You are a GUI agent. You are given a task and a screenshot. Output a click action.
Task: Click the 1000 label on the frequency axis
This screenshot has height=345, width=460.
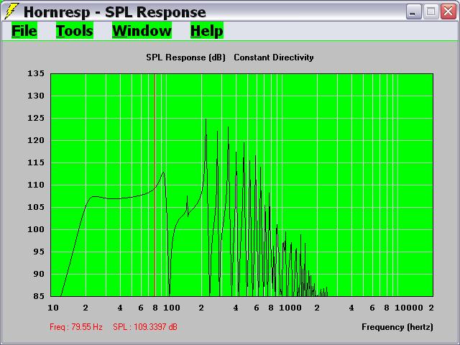pyautogui.click(x=290, y=308)
